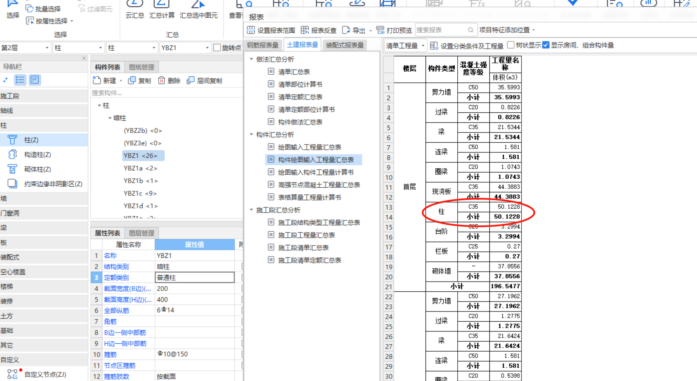
Task: Switch navigation bar to list view icon
Action: tap(20, 80)
